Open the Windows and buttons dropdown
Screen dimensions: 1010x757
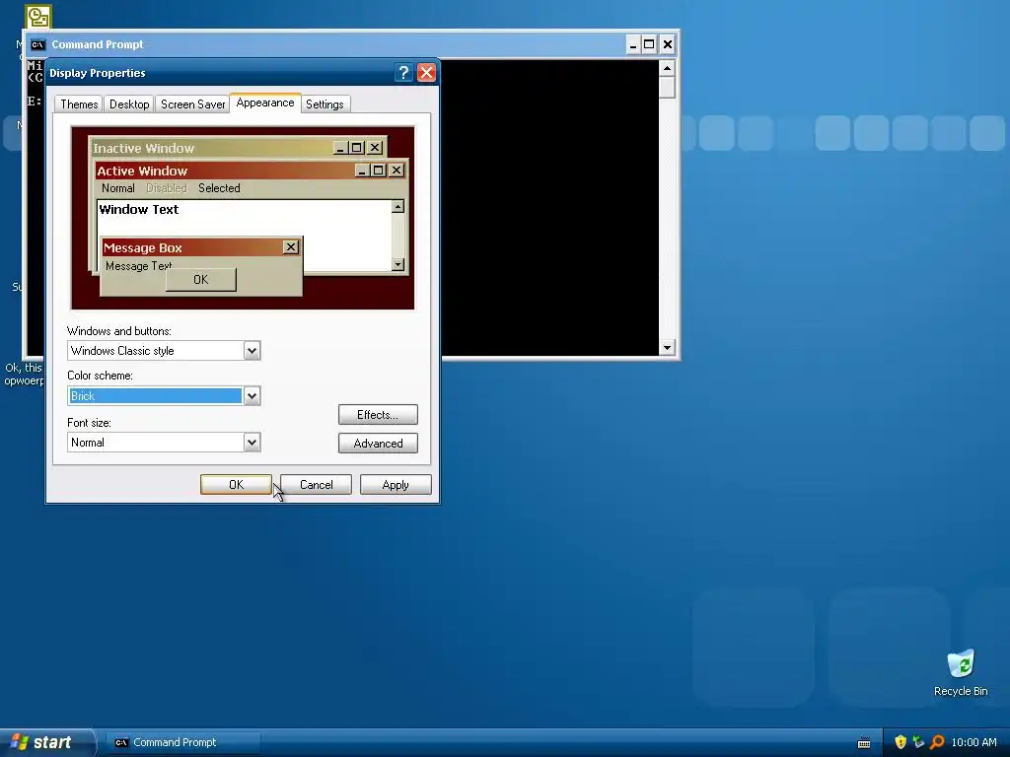pyautogui.click(x=252, y=351)
